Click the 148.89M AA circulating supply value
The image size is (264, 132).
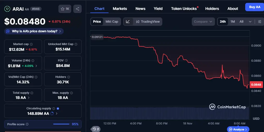(x=38, y=114)
